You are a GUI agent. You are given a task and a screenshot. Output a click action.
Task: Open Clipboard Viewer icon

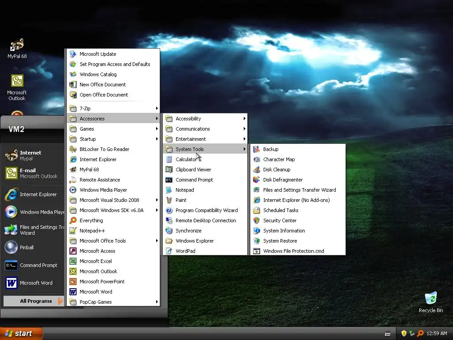point(169,170)
